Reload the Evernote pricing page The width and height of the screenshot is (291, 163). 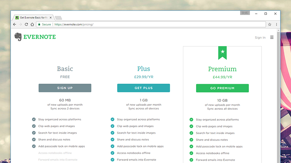coord(26,24)
